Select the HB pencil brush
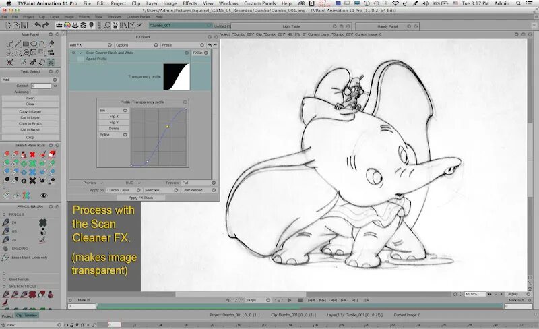Viewport: 539px width, 329px height. click(x=6, y=231)
